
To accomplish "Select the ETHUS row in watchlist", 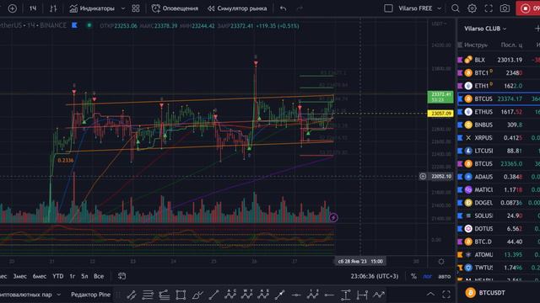I will click(x=499, y=112).
